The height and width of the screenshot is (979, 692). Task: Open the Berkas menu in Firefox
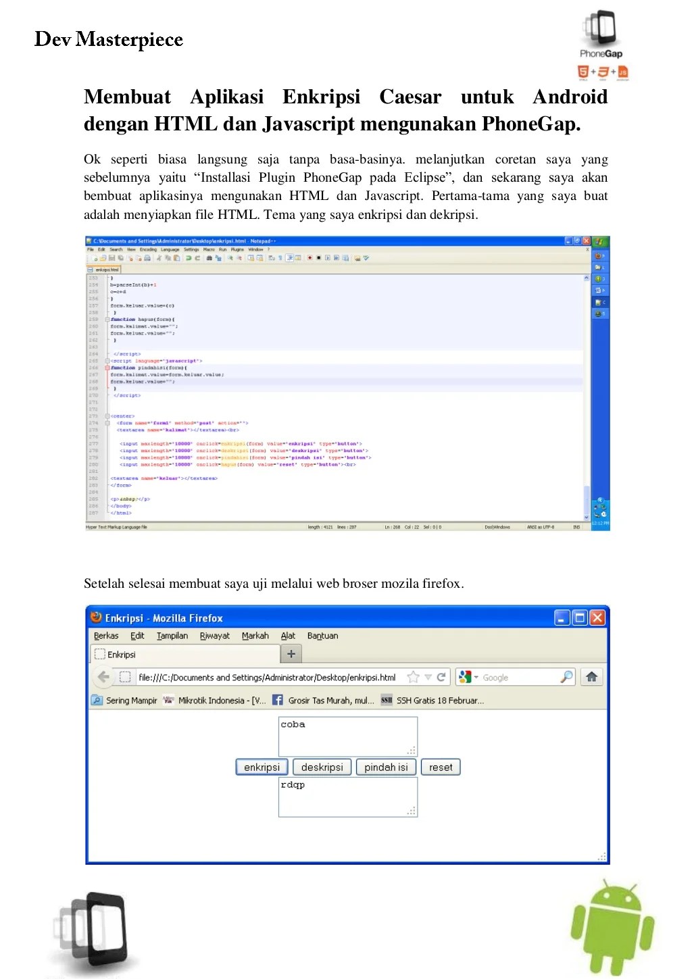pyautogui.click(x=106, y=636)
